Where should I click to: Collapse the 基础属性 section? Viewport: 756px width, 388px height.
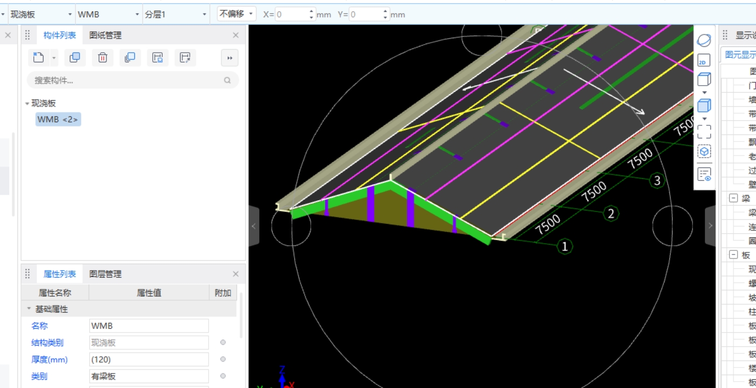coord(29,309)
